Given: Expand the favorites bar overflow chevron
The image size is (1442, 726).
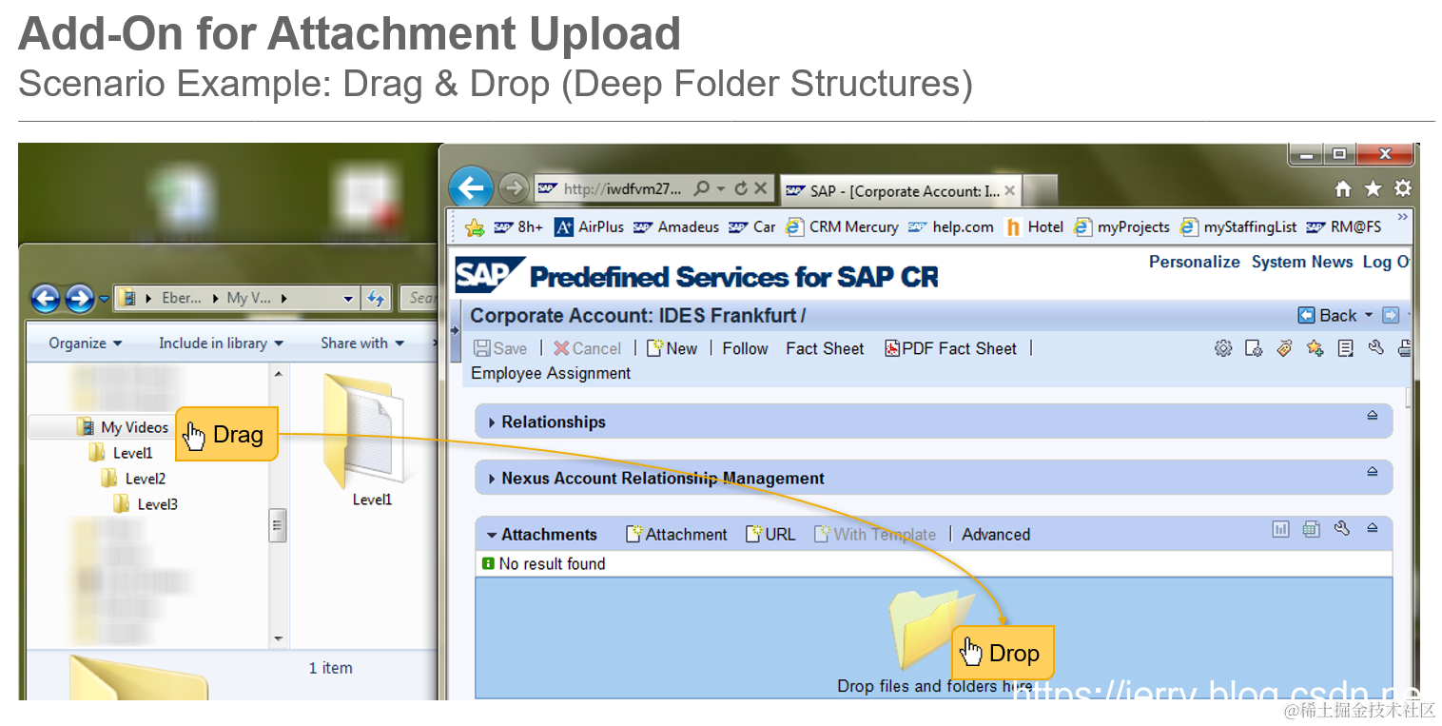Looking at the screenshot, I should (x=1401, y=218).
